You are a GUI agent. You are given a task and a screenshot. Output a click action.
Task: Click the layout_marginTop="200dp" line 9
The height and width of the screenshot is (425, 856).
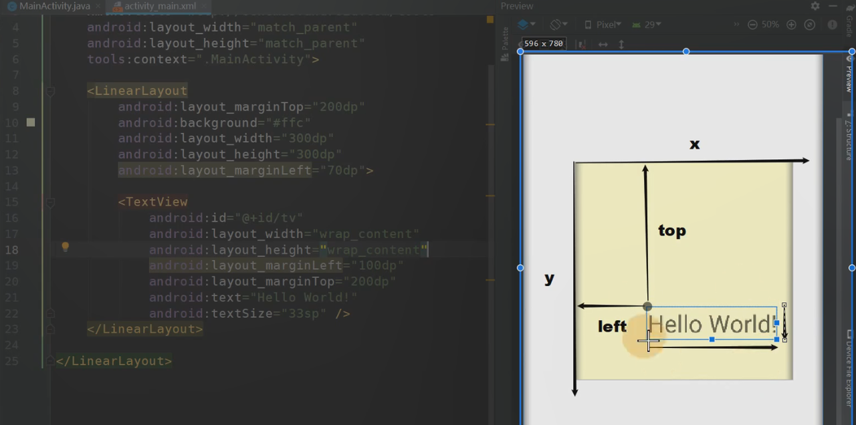(x=241, y=107)
